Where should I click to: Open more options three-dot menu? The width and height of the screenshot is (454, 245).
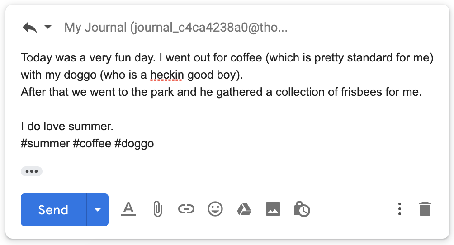pos(400,209)
